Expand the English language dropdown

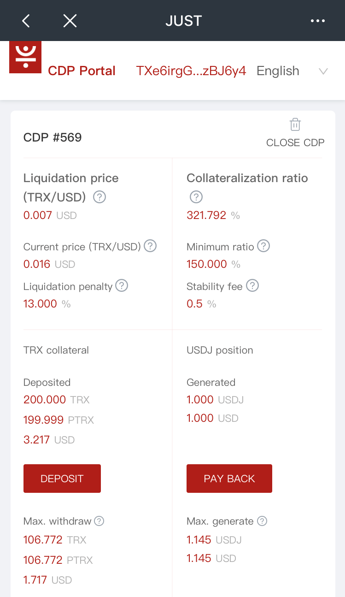(x=278, y=71)
